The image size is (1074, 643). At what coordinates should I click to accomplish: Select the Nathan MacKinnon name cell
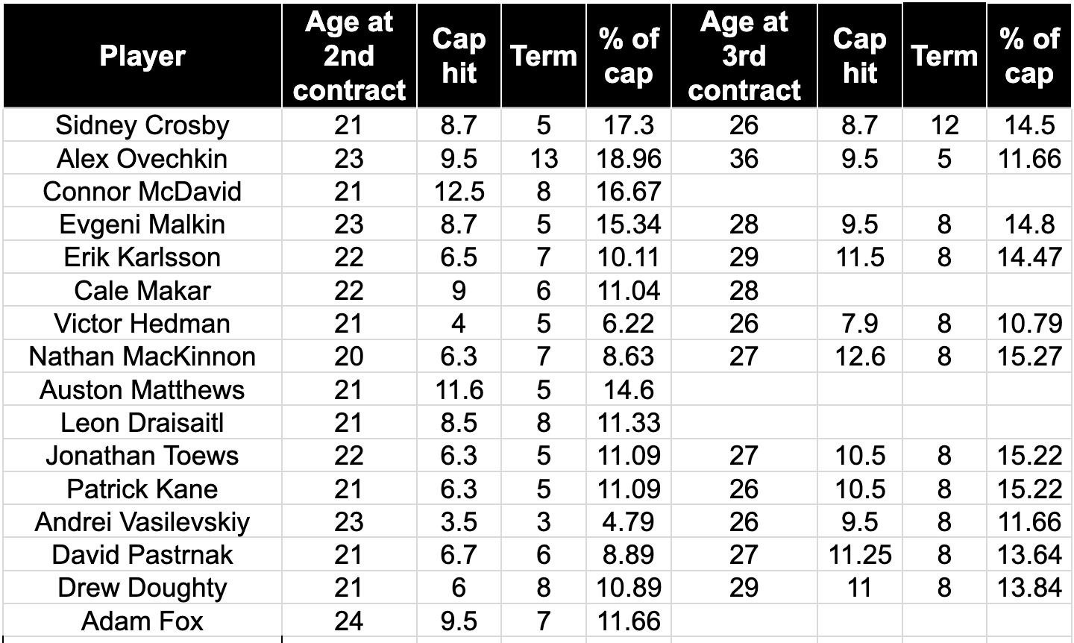(x=142, y=357)
